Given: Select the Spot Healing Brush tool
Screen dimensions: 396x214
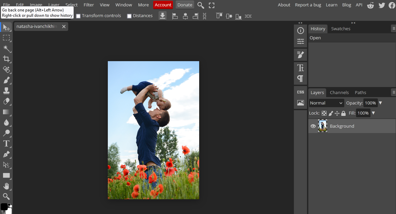Looking at the screenshot, I should point(6,70).
